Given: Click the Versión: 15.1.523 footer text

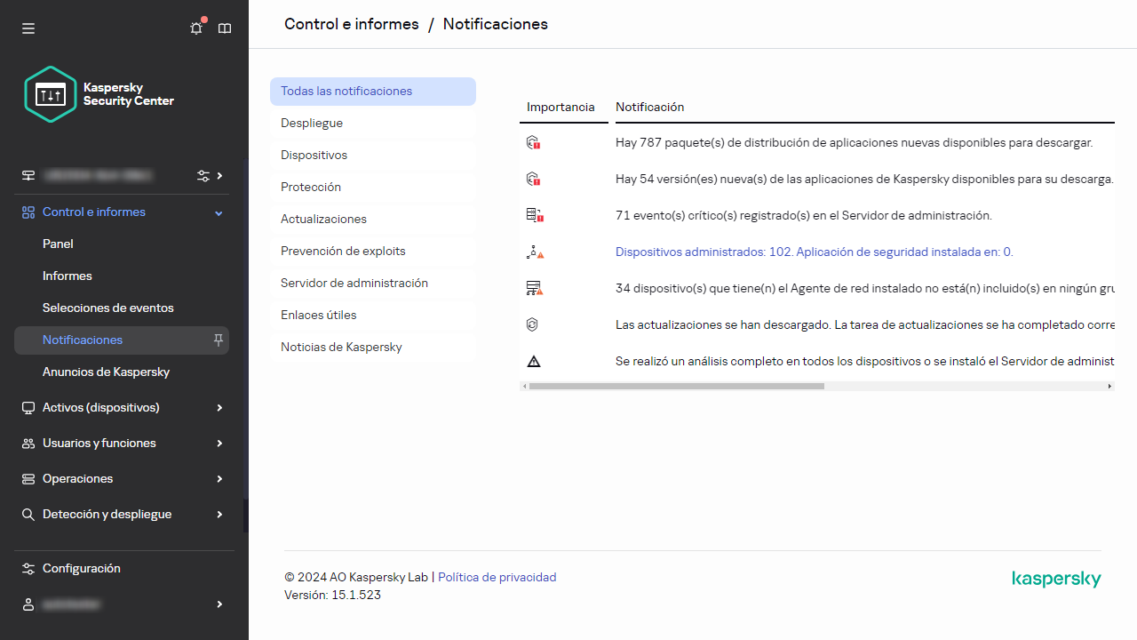Looking at the screenshot, I should point(332,596).
